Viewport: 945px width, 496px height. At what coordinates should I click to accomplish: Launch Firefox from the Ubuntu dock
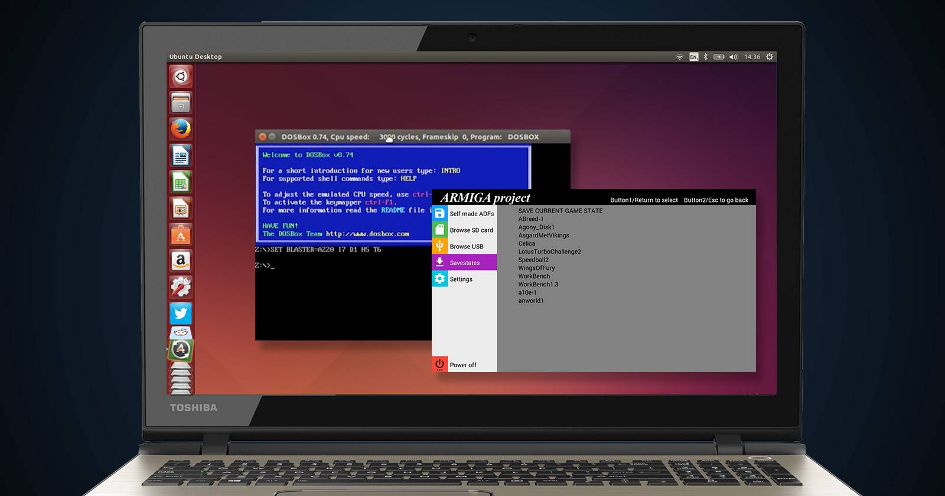tap(181, 129)
